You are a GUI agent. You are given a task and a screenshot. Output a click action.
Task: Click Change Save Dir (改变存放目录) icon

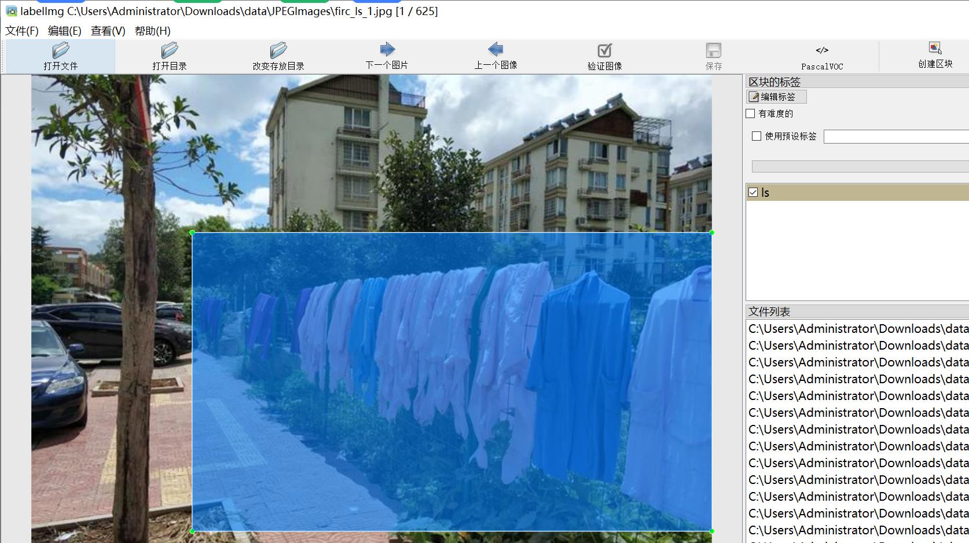[x=278, y=50]
